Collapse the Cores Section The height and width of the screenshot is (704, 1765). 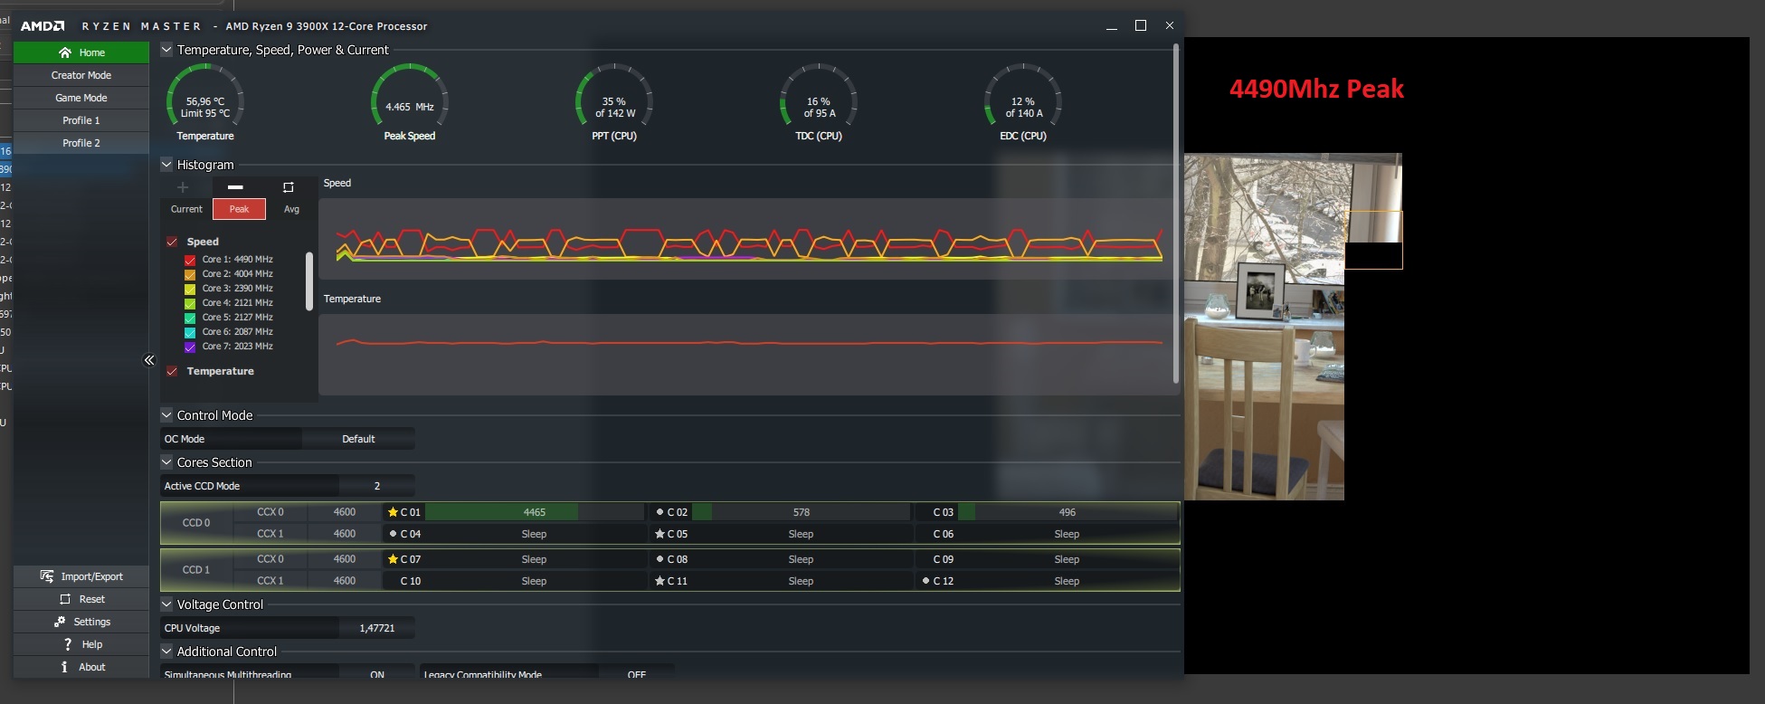point(166,462)
